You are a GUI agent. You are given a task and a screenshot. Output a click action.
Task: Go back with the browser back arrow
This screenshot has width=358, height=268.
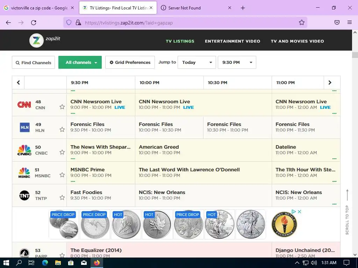tap(8, 23)
